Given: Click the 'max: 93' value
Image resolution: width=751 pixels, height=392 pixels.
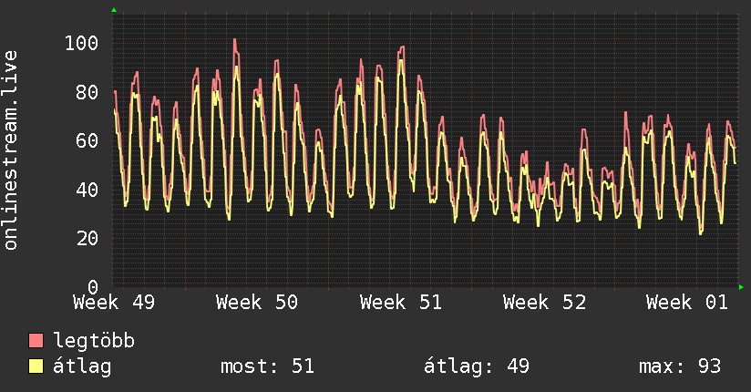Looking at the screenshot, I should (680, 366).
